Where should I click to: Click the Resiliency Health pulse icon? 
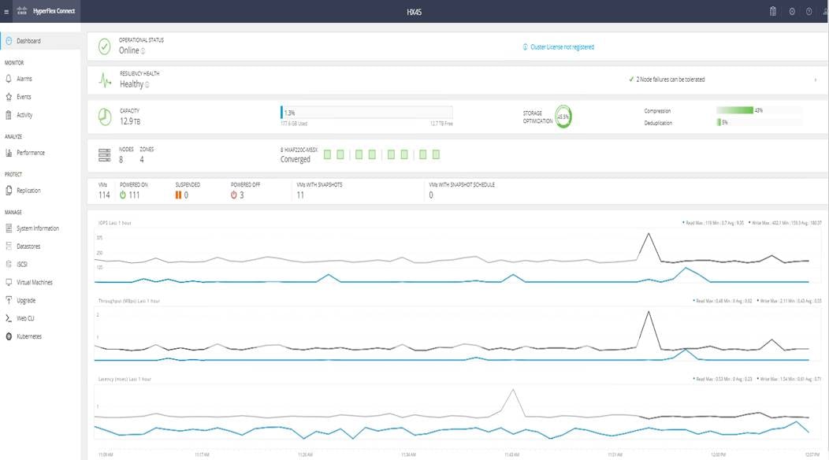click(105, 80)
